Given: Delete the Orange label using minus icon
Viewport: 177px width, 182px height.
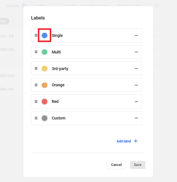Looking at the screenshot, I should 136,85.
